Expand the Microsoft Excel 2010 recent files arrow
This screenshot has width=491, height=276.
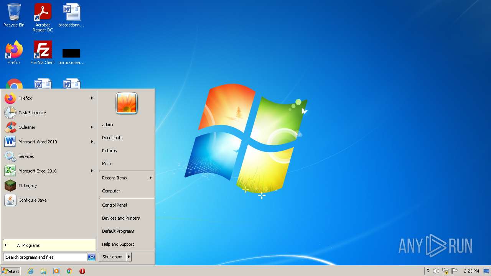(x=92, y=171)
